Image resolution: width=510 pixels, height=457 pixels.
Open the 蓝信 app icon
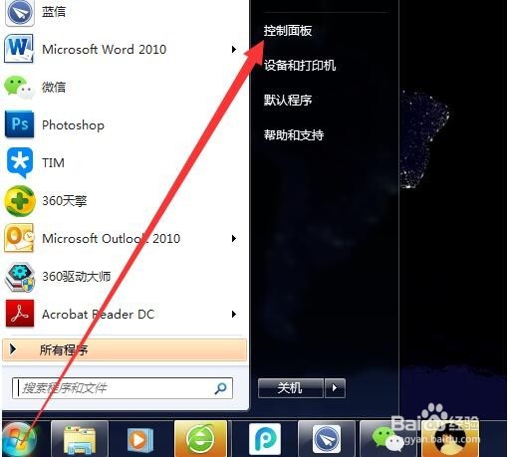(19, 13)
